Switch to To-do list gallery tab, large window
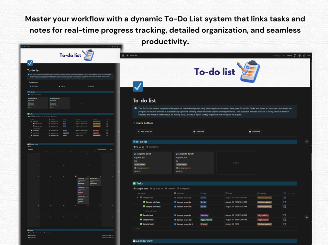Viewport: 328px width, 245px height. tap(139, 147)
